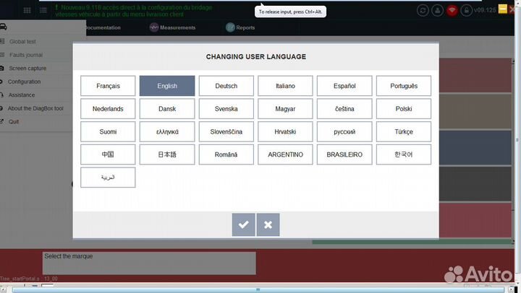This screenshot has height=293, width=521.
Task: Click the yellow minimize button
Action: (x=503, y=9)
